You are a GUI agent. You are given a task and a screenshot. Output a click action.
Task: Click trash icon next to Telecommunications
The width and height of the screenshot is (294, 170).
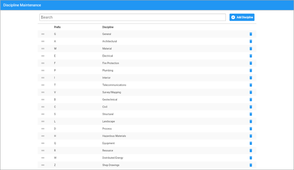251,85
